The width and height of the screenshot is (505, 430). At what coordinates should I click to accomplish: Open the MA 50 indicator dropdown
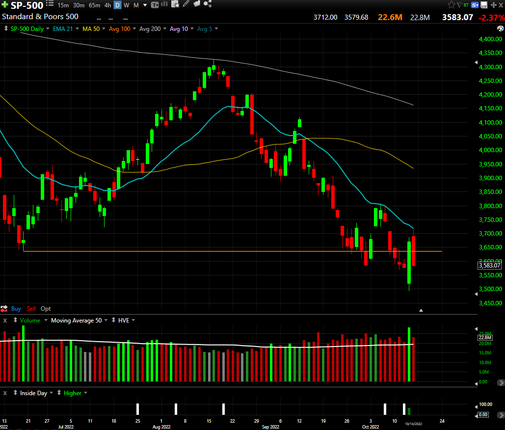pos(104,28)
